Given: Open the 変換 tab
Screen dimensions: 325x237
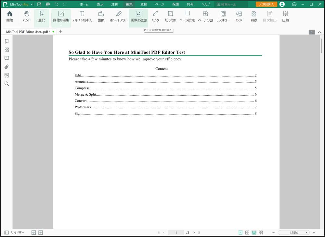Looking at the screenshot, I should pos(144,4).
